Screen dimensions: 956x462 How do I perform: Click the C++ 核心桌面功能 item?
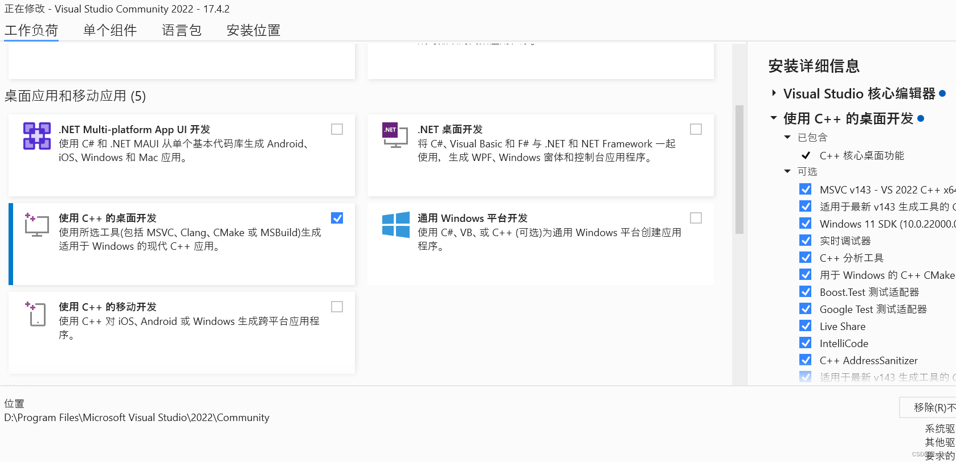click(861, 155)
